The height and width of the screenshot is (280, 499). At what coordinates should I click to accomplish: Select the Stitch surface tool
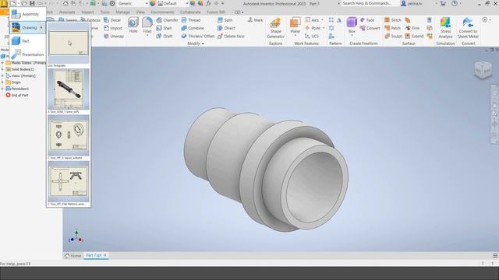pyautogui.click(x=393, y=20)
